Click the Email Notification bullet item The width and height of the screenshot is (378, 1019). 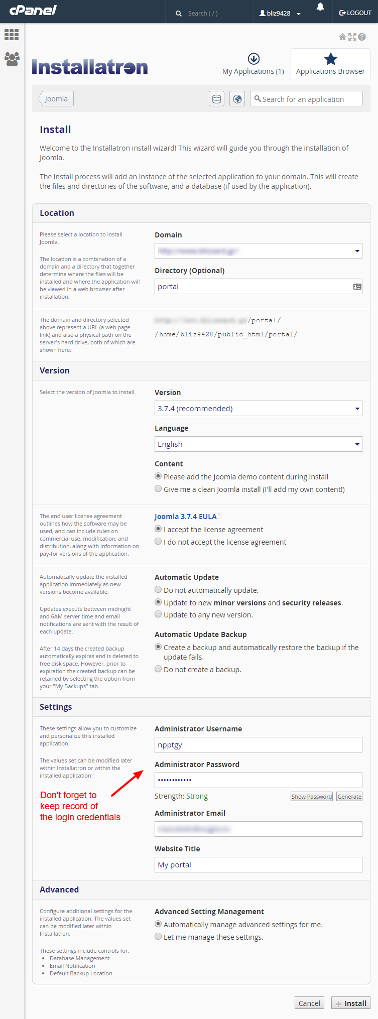72,966
